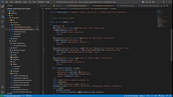The image size is (173, 97).
Task: Open the feedback icon in status bar
Action: tap(167, 96)
